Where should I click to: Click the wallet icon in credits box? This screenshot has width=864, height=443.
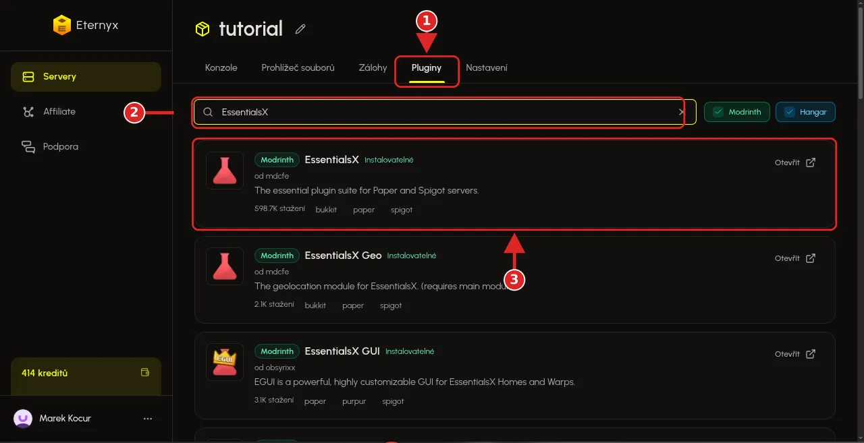(144, 372)
